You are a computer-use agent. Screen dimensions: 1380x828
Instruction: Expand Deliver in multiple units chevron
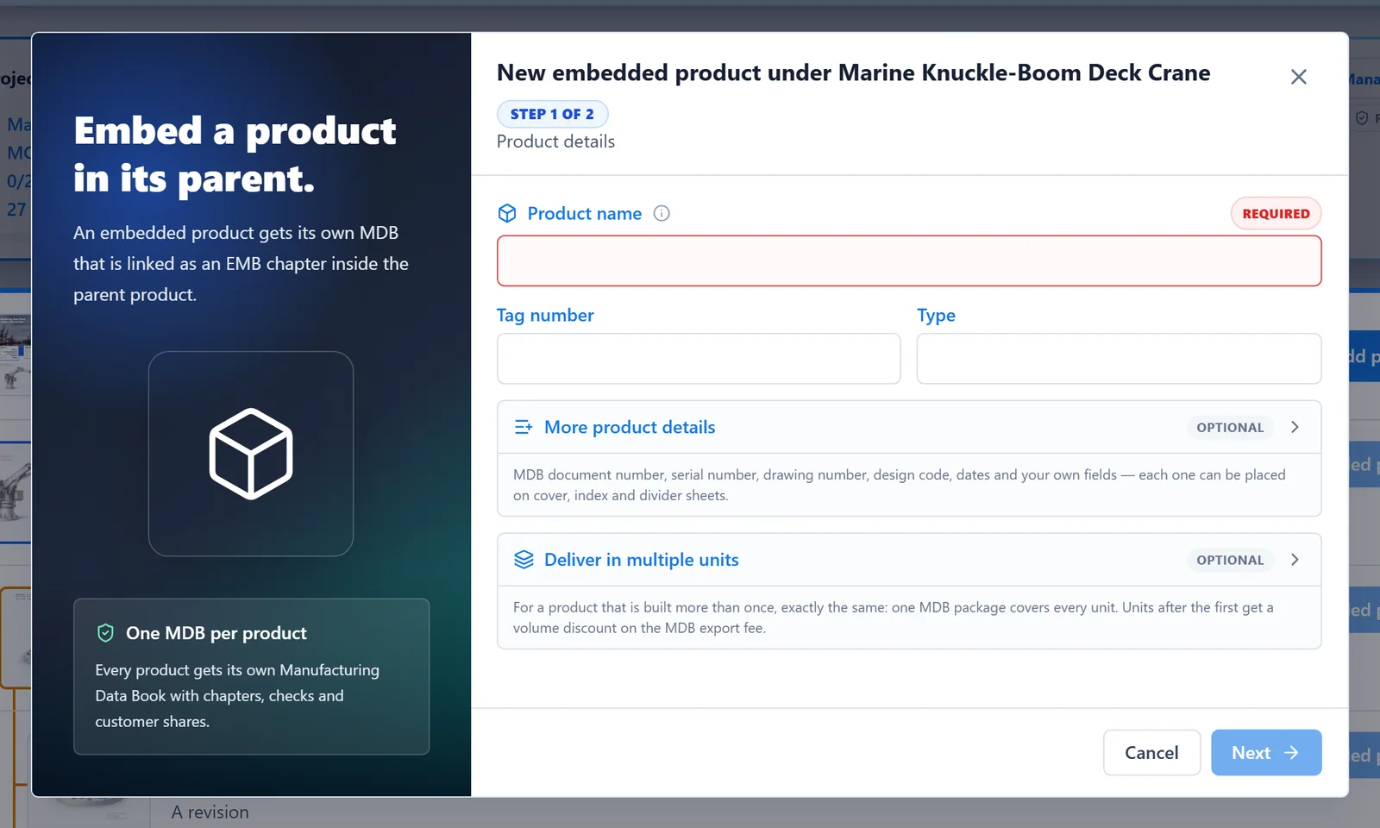(x=1295, y=560)
